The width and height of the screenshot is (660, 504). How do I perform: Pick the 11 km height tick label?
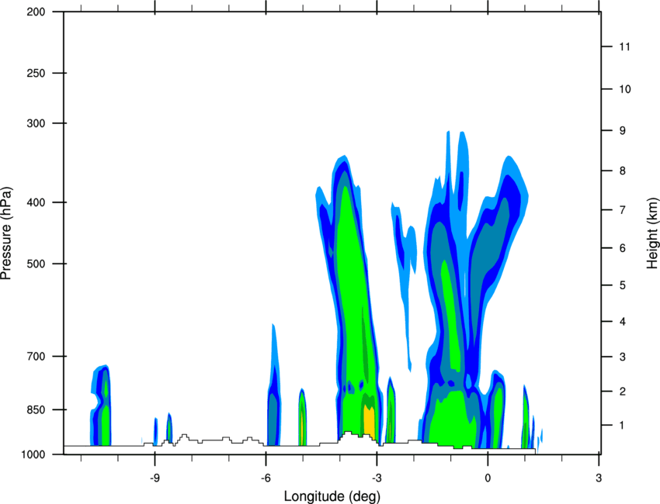click(624, 47)
